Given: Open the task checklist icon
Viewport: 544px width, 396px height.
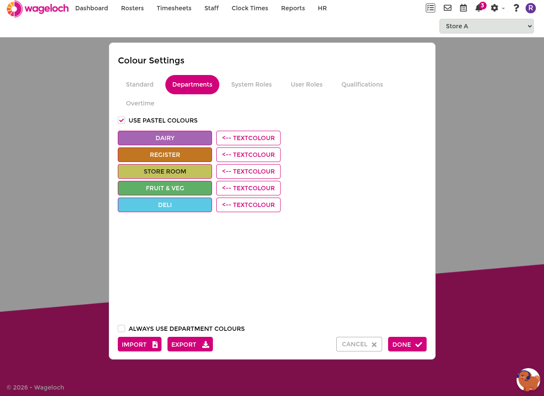Looking at the screenshot, I should pyautogui.click(x=430, y=8).
